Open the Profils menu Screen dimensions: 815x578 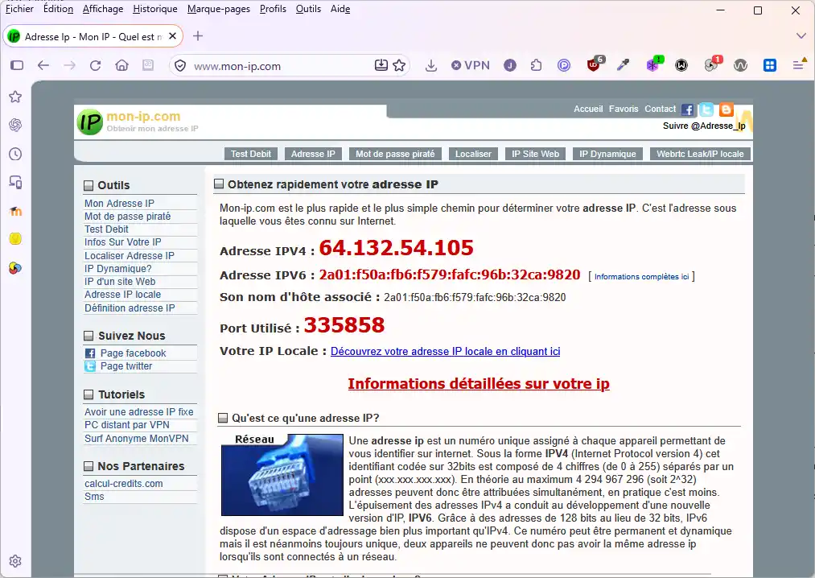[x=273, y=9]
